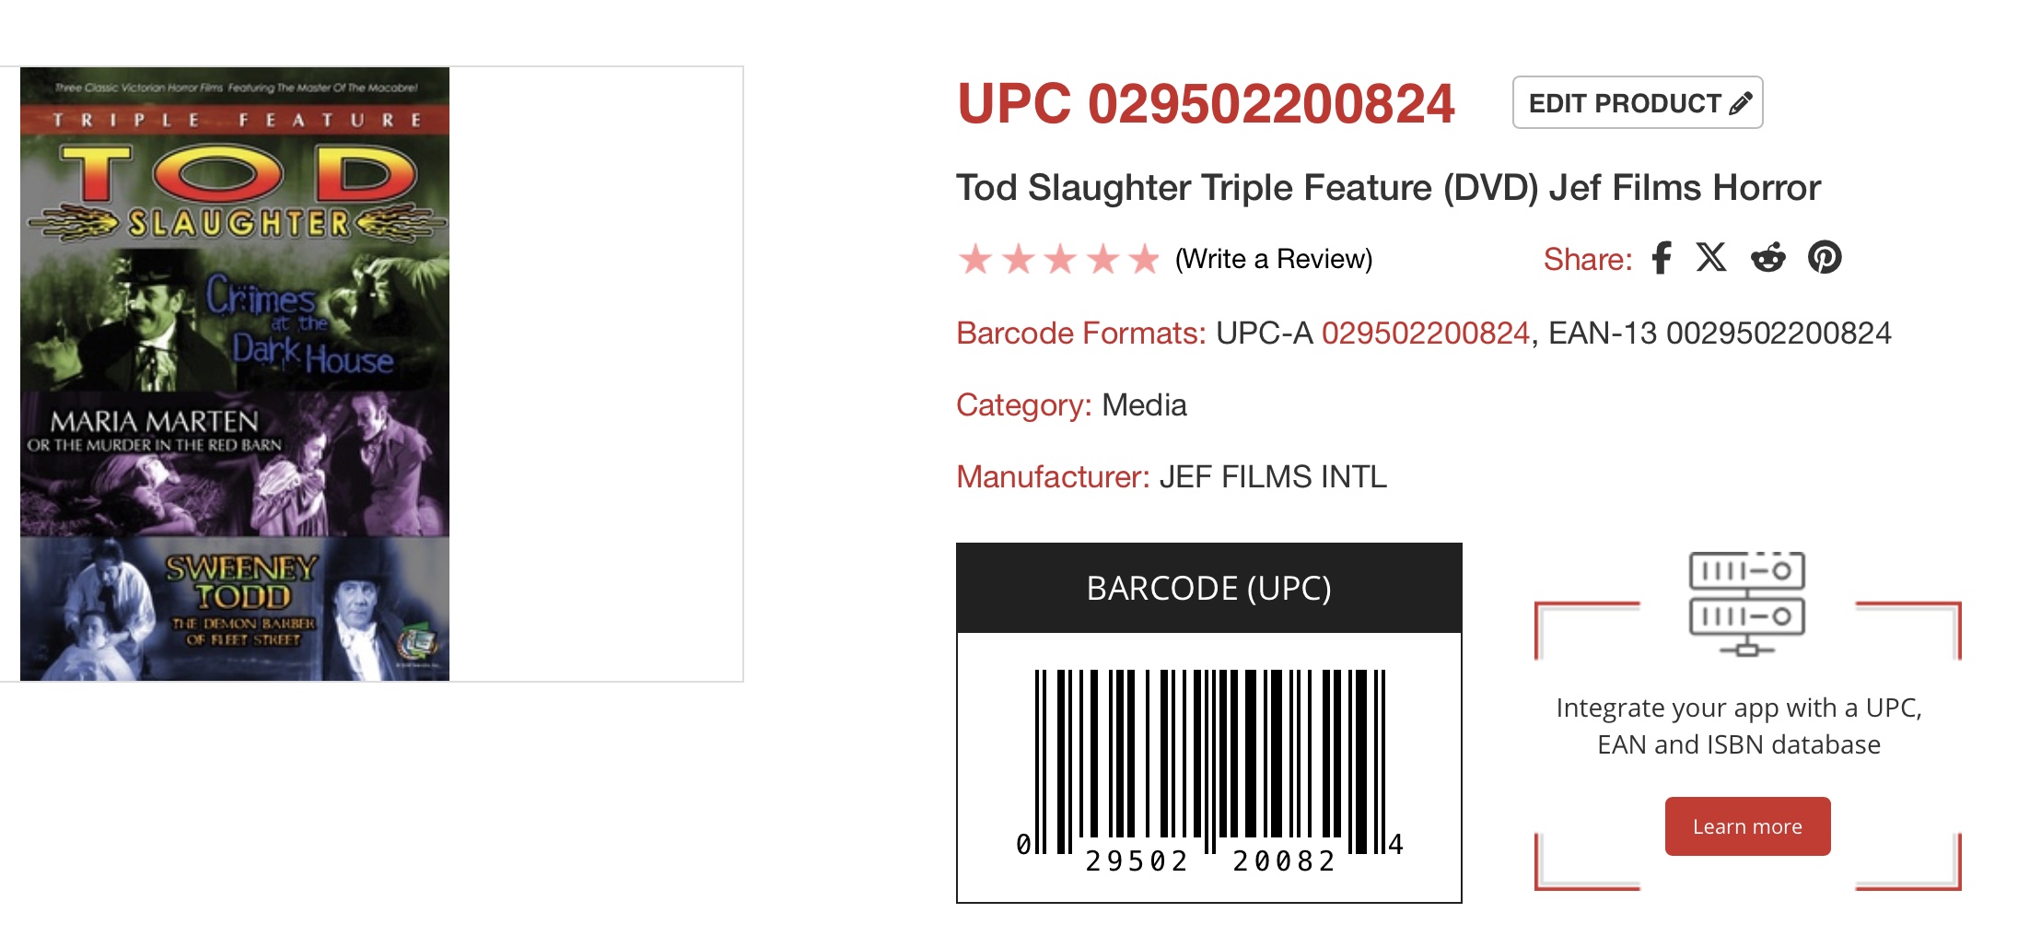This screenshot has width=2018, height=948.
Task: Click the red Learn more button
Action: coord(1747,826)
